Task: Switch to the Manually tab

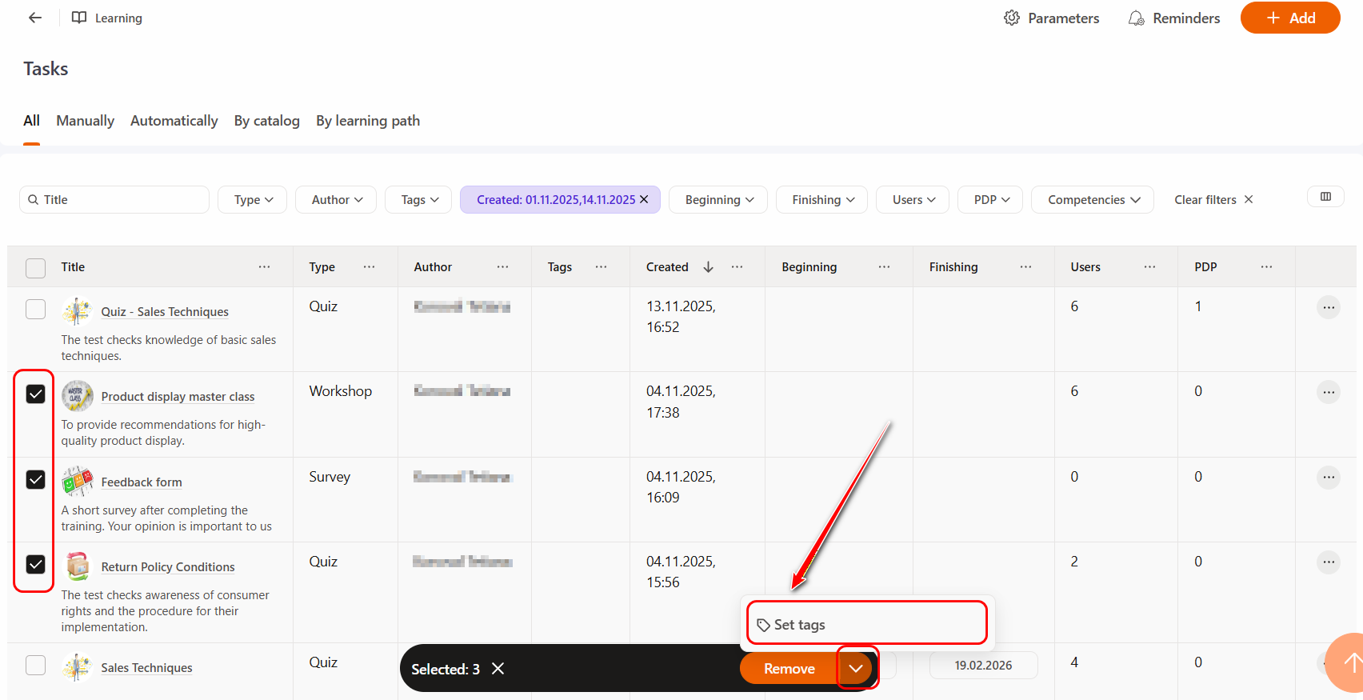Action: click(85, 121)
